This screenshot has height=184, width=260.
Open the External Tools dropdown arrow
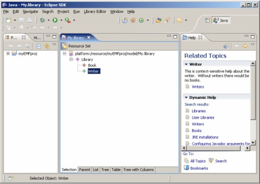pos(74,20)
